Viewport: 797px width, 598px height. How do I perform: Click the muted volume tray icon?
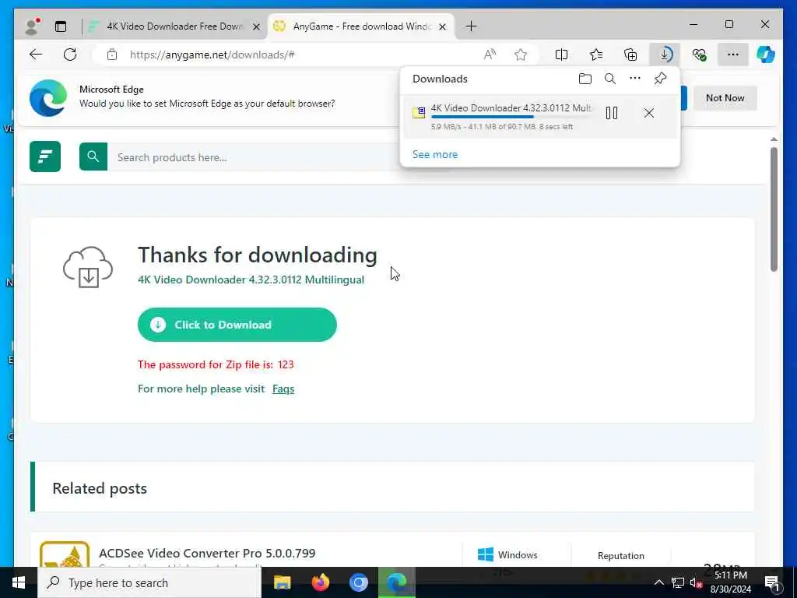click(695, 582)
